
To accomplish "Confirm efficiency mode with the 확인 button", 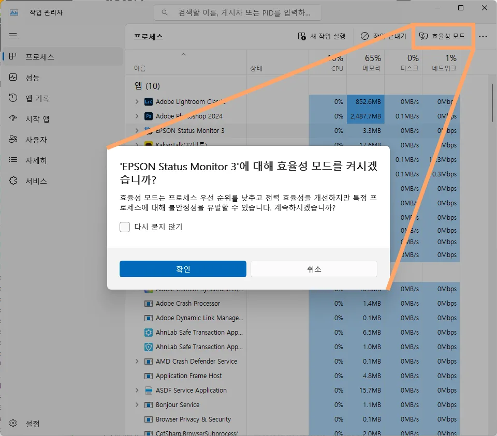I will [x=183, y=269].
